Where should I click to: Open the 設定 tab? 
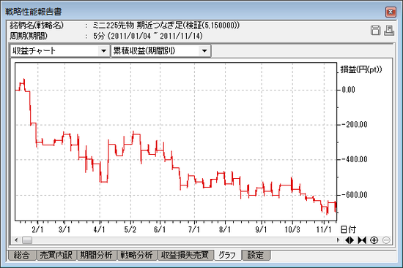pyautogui.click(x=256, y=255)
